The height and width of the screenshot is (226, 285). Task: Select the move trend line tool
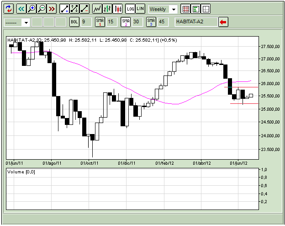tap(74, 9)
